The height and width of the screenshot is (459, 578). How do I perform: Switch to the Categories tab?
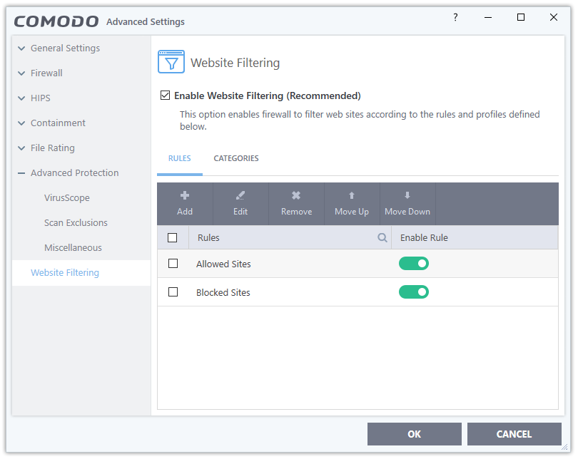point(236,159)
